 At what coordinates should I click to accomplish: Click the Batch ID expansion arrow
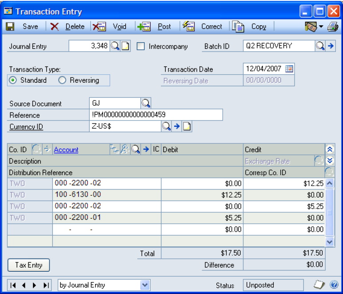331,46
